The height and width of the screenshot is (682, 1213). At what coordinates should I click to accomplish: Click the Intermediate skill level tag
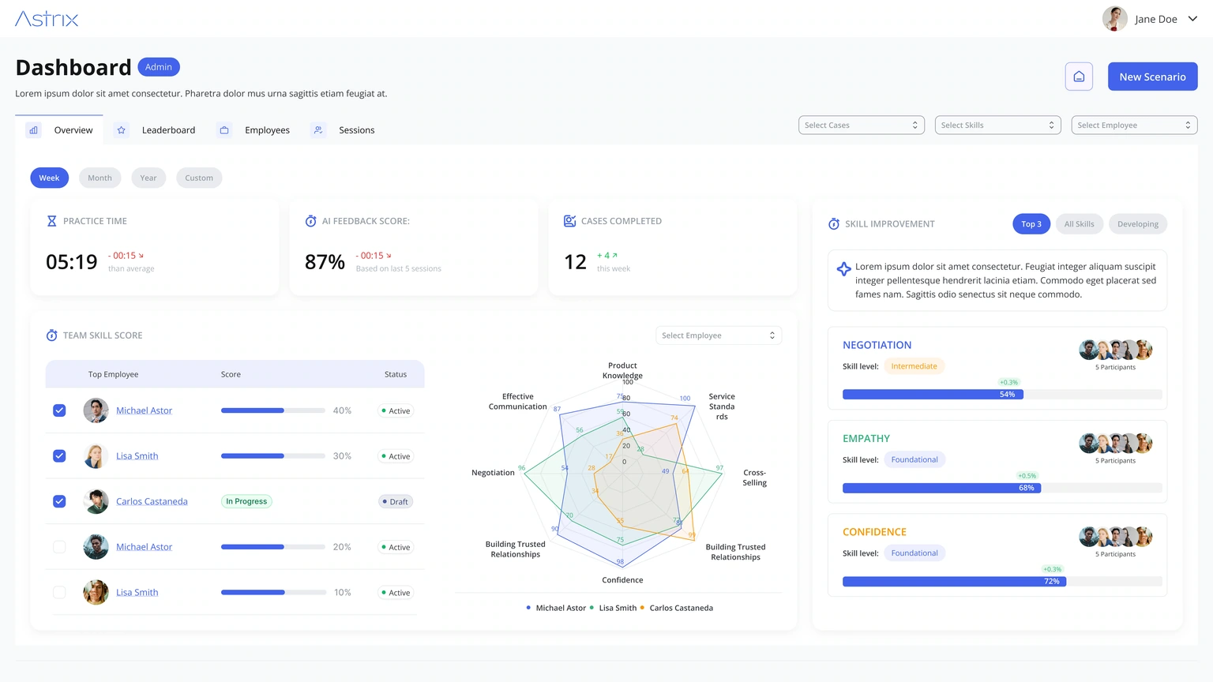pyautogui.click(x=914, y=366)
